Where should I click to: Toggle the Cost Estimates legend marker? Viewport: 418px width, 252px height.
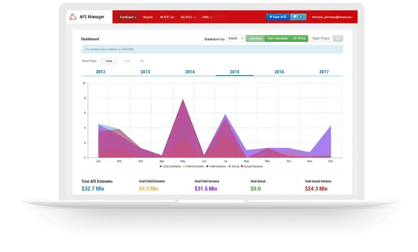[160, 167]
